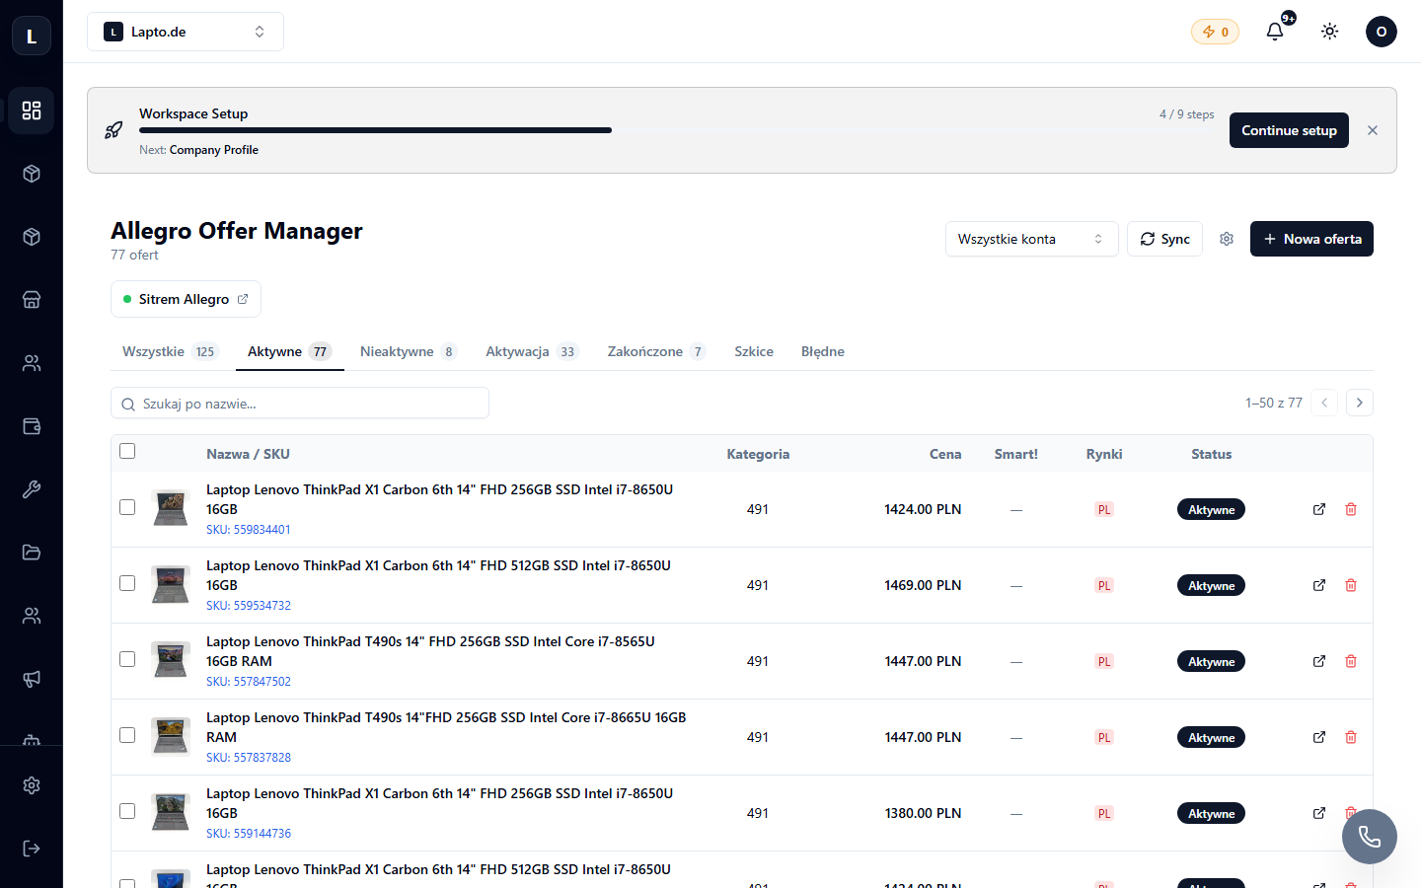Open offer manager settings gear
The width and height of the screenshot is (1421, 888).
[1227, 239]
